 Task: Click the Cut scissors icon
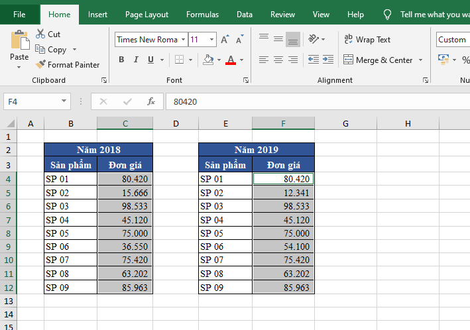40,34
